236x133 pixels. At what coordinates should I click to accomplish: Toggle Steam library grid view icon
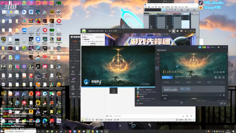coord(158,54)
